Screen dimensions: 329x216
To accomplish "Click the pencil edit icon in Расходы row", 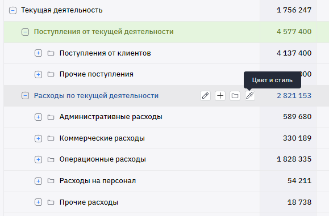I will point(205,96).
